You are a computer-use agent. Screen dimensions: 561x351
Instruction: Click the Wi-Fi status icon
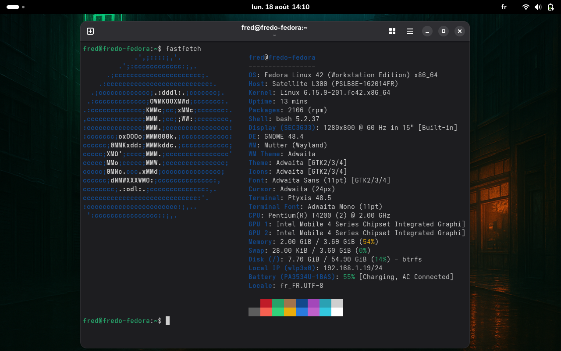pyautogui.click(x=525, y=7)
